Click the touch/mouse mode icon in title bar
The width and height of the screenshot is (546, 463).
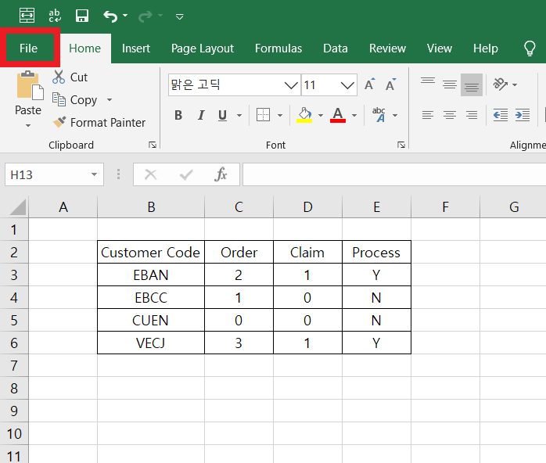tap(27, 16)
